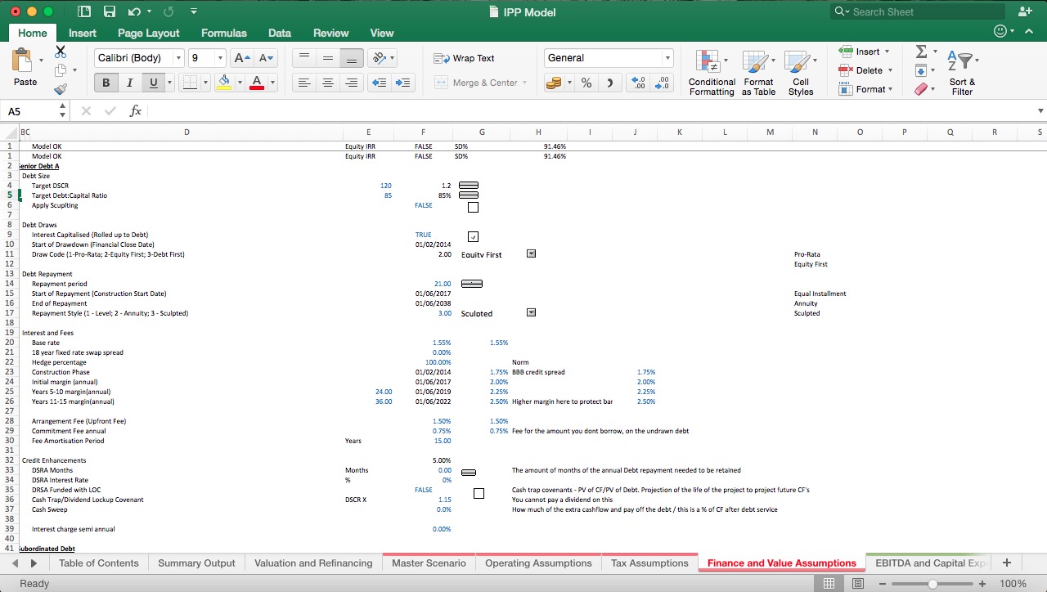This screenshot has width=1047, height=592.
Task: Open the Cell Styles gallery
Action: tap(800, 72)
